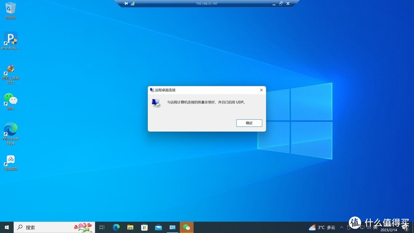Click the taskbar 搜索 search box
This screenshot has height=233, width=414.
[x=54, y=227]
